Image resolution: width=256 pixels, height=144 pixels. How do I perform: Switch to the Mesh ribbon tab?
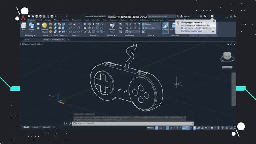[x=56, y=20]
